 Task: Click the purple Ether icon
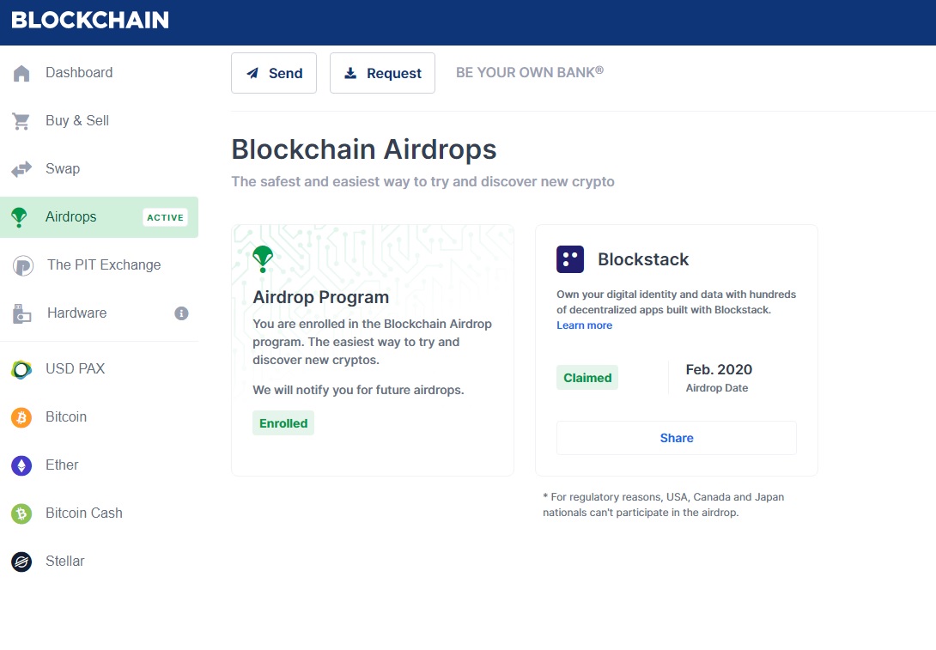click(22, 465)
